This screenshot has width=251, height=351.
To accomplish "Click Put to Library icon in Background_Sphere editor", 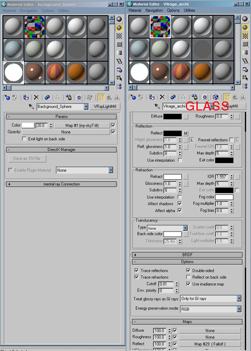I will pyautogui.click(x=68, y=97).
